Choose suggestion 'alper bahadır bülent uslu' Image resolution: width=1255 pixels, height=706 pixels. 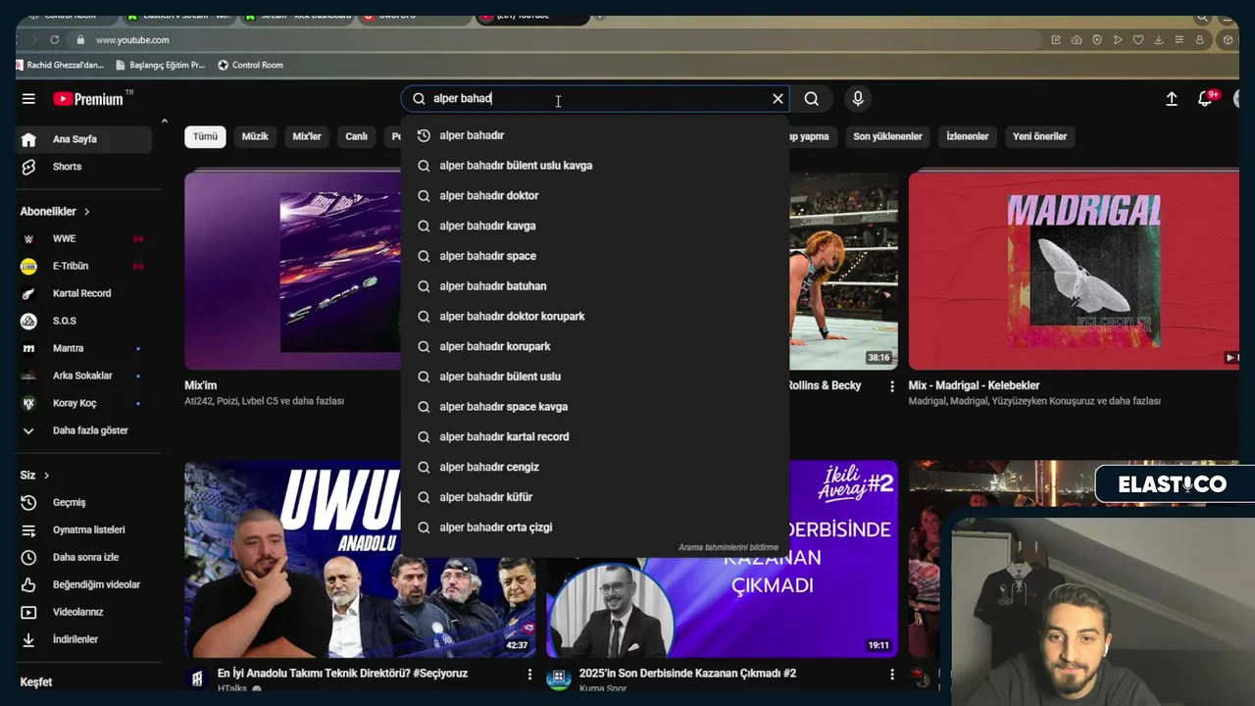pyautogui.click(x=595, y=377)
